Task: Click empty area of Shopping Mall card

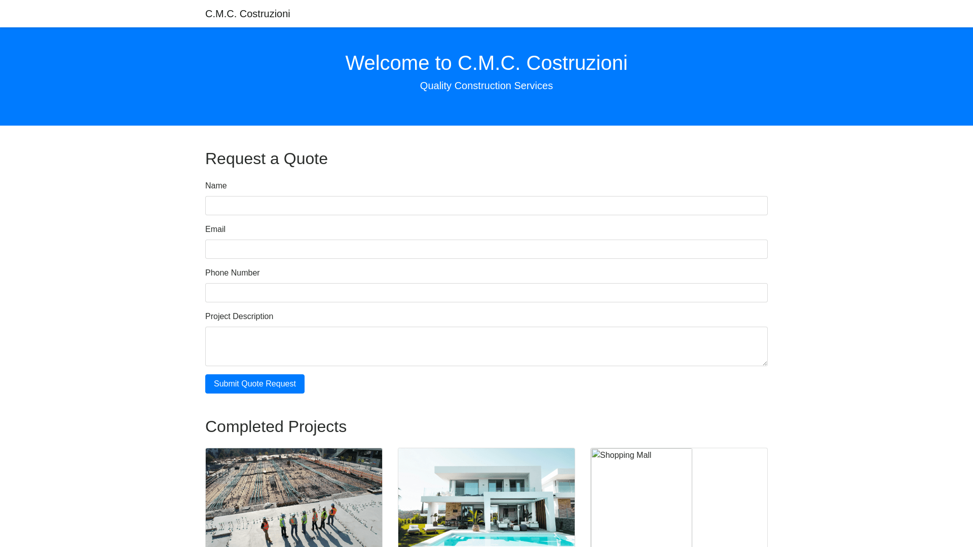Action: tap(730, 501)
